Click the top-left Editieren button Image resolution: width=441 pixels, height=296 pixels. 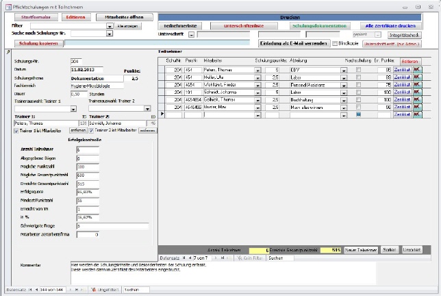[x=75, y=17]
